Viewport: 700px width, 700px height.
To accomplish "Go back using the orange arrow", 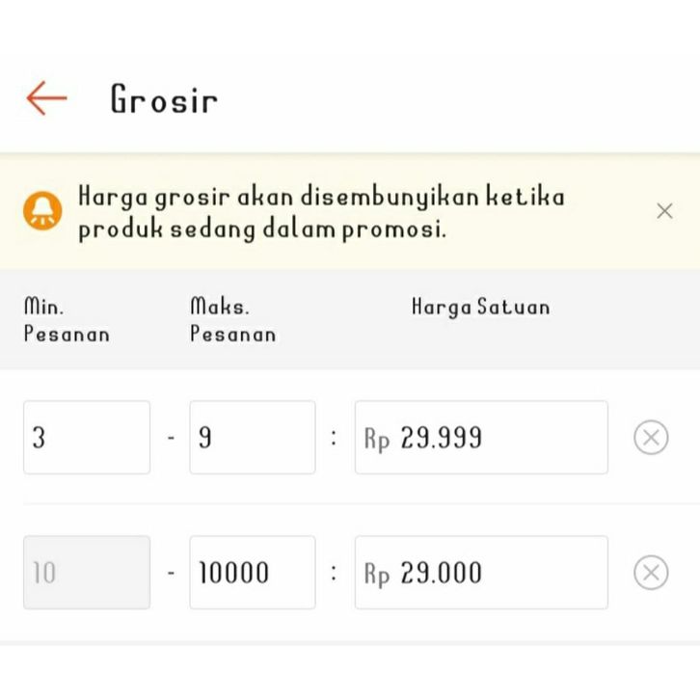I will click(46, 98).
